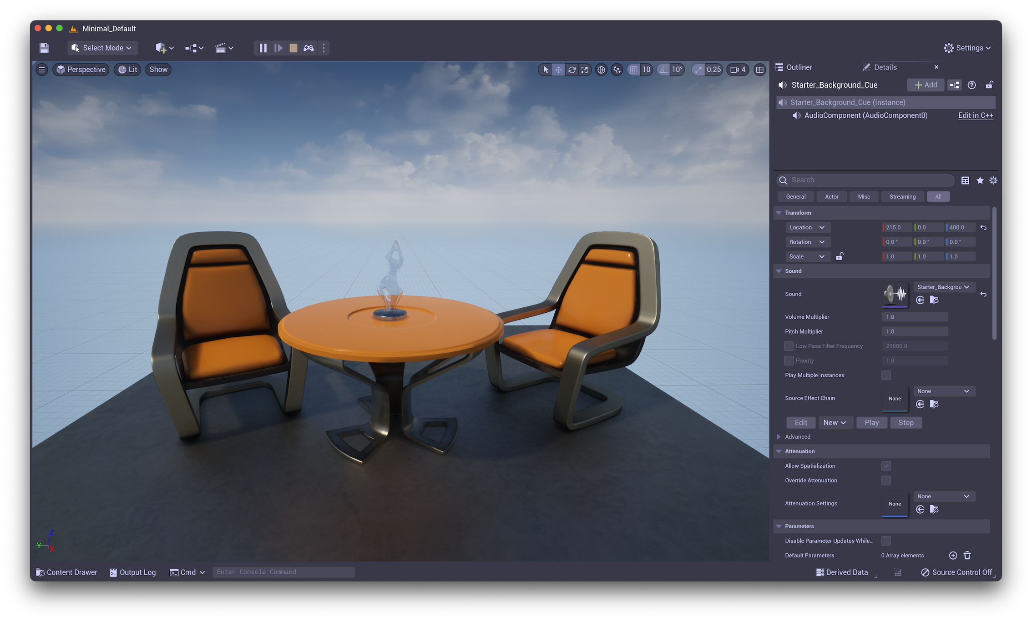The height and width of the screenshot is (621, 1032).
Task: Enable the Low Pass Filter Frequency checkbox
Action: point(789,346)
